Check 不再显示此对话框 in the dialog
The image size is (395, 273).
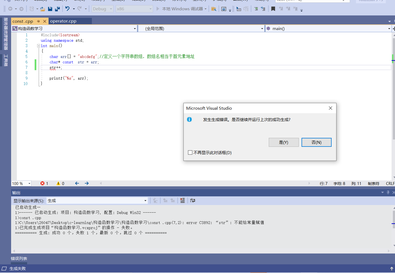[190, 152]
